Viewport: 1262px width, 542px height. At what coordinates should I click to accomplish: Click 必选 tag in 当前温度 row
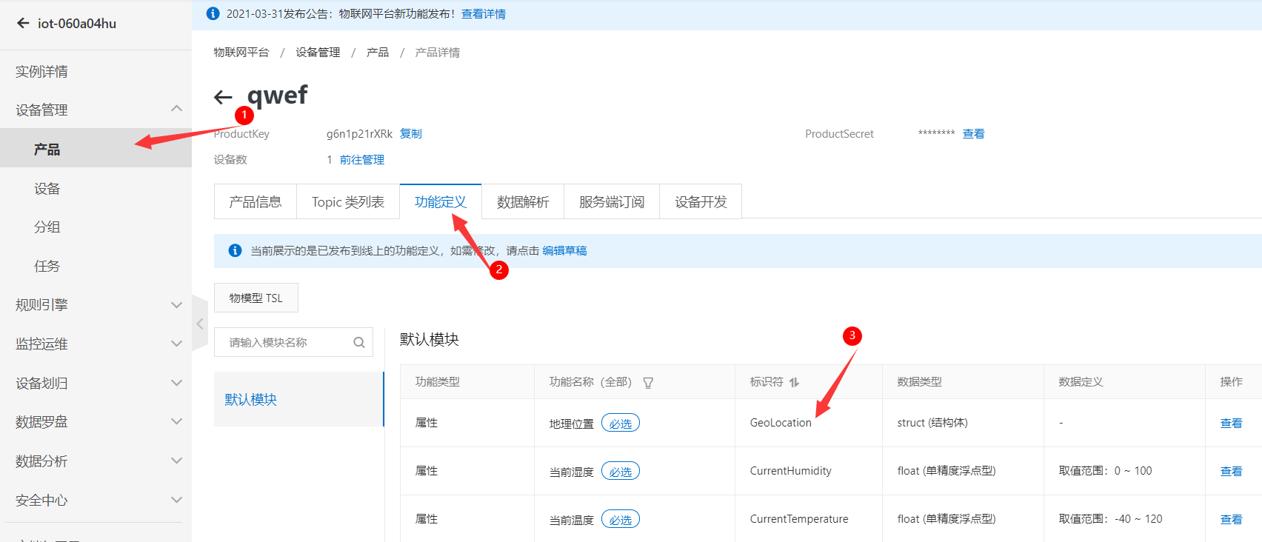(x=621, y=519)
